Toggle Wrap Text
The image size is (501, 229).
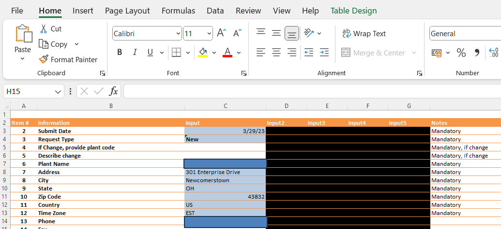364,34
